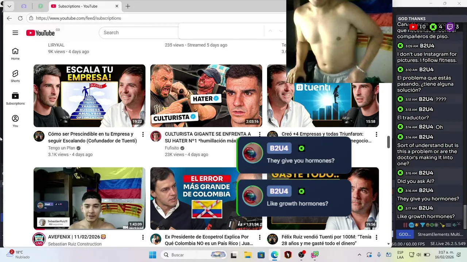Screen dimensions: 467x262
Task: Click the blue chat bubble icon in chat dock
Action: 412,225
